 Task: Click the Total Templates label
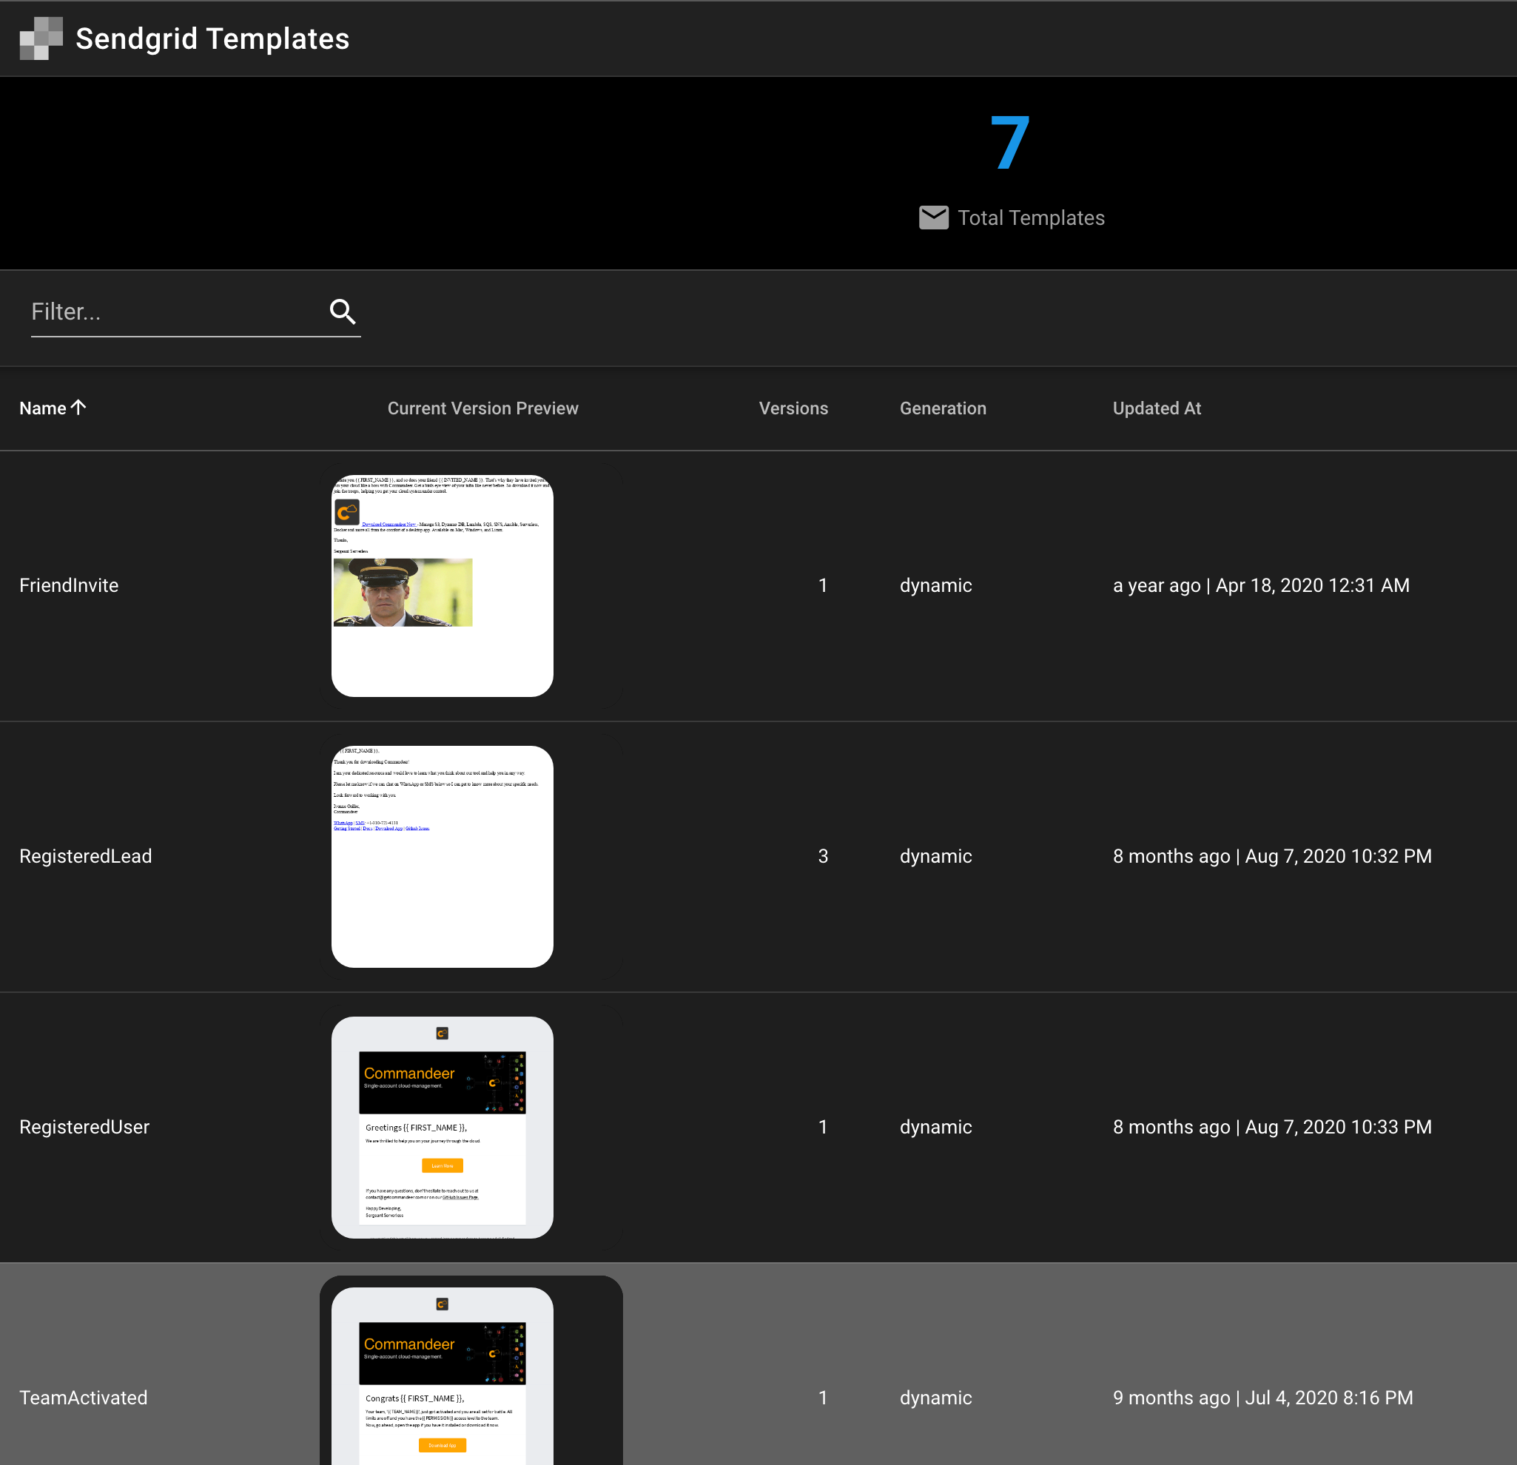coord(1031,218)
